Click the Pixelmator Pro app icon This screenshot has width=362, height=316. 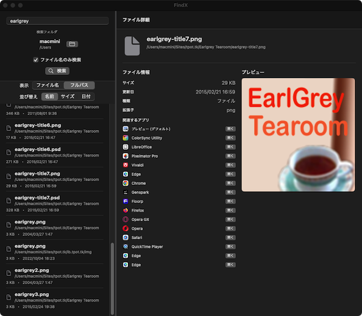(x=125, y=156)
